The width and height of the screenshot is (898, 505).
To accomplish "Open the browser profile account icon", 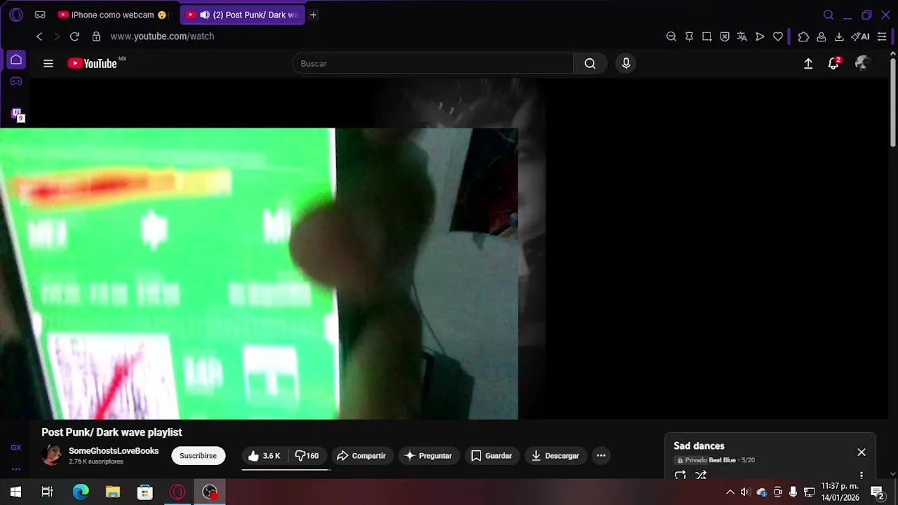I will pyautogui.click(x=821, y=36).
